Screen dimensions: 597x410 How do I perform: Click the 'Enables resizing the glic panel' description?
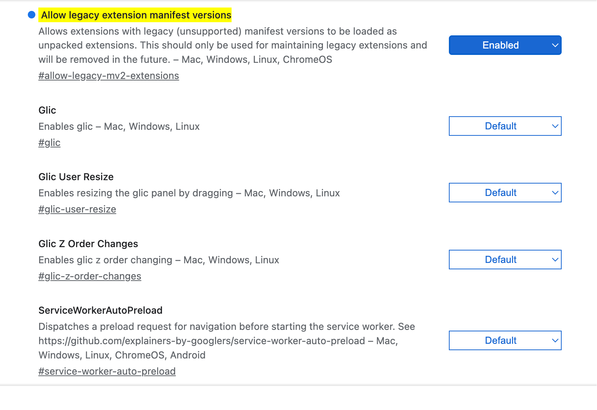tap(189, 193)
